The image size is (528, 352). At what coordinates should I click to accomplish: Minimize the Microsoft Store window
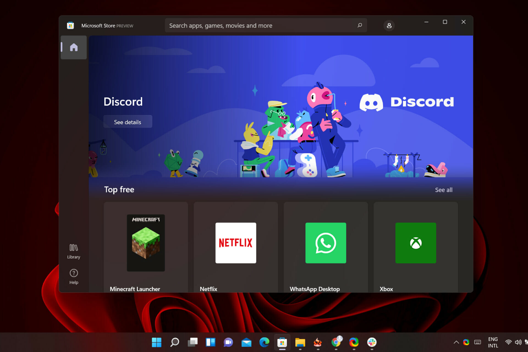point(426,22)
